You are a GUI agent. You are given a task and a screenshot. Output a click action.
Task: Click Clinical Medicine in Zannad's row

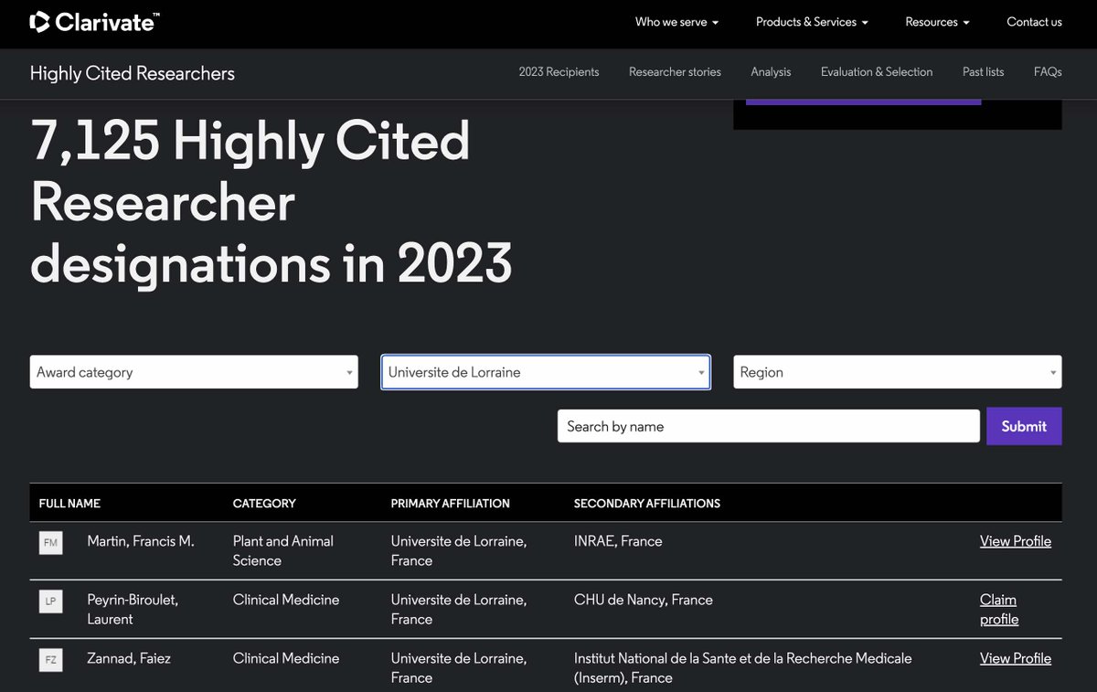tap(286, 658)
